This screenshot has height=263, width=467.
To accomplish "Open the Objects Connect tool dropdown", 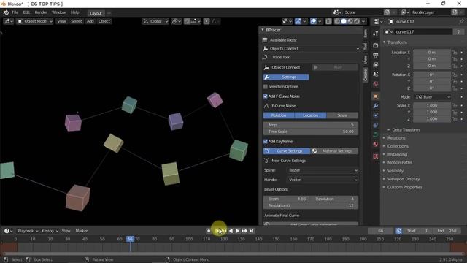I will tap(311, 49).
